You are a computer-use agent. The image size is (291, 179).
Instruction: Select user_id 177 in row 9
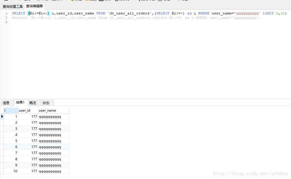(28, 165)
